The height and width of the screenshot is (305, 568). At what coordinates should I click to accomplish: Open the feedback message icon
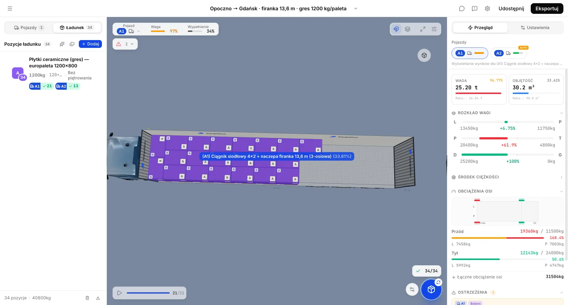[x=475, y=9]
